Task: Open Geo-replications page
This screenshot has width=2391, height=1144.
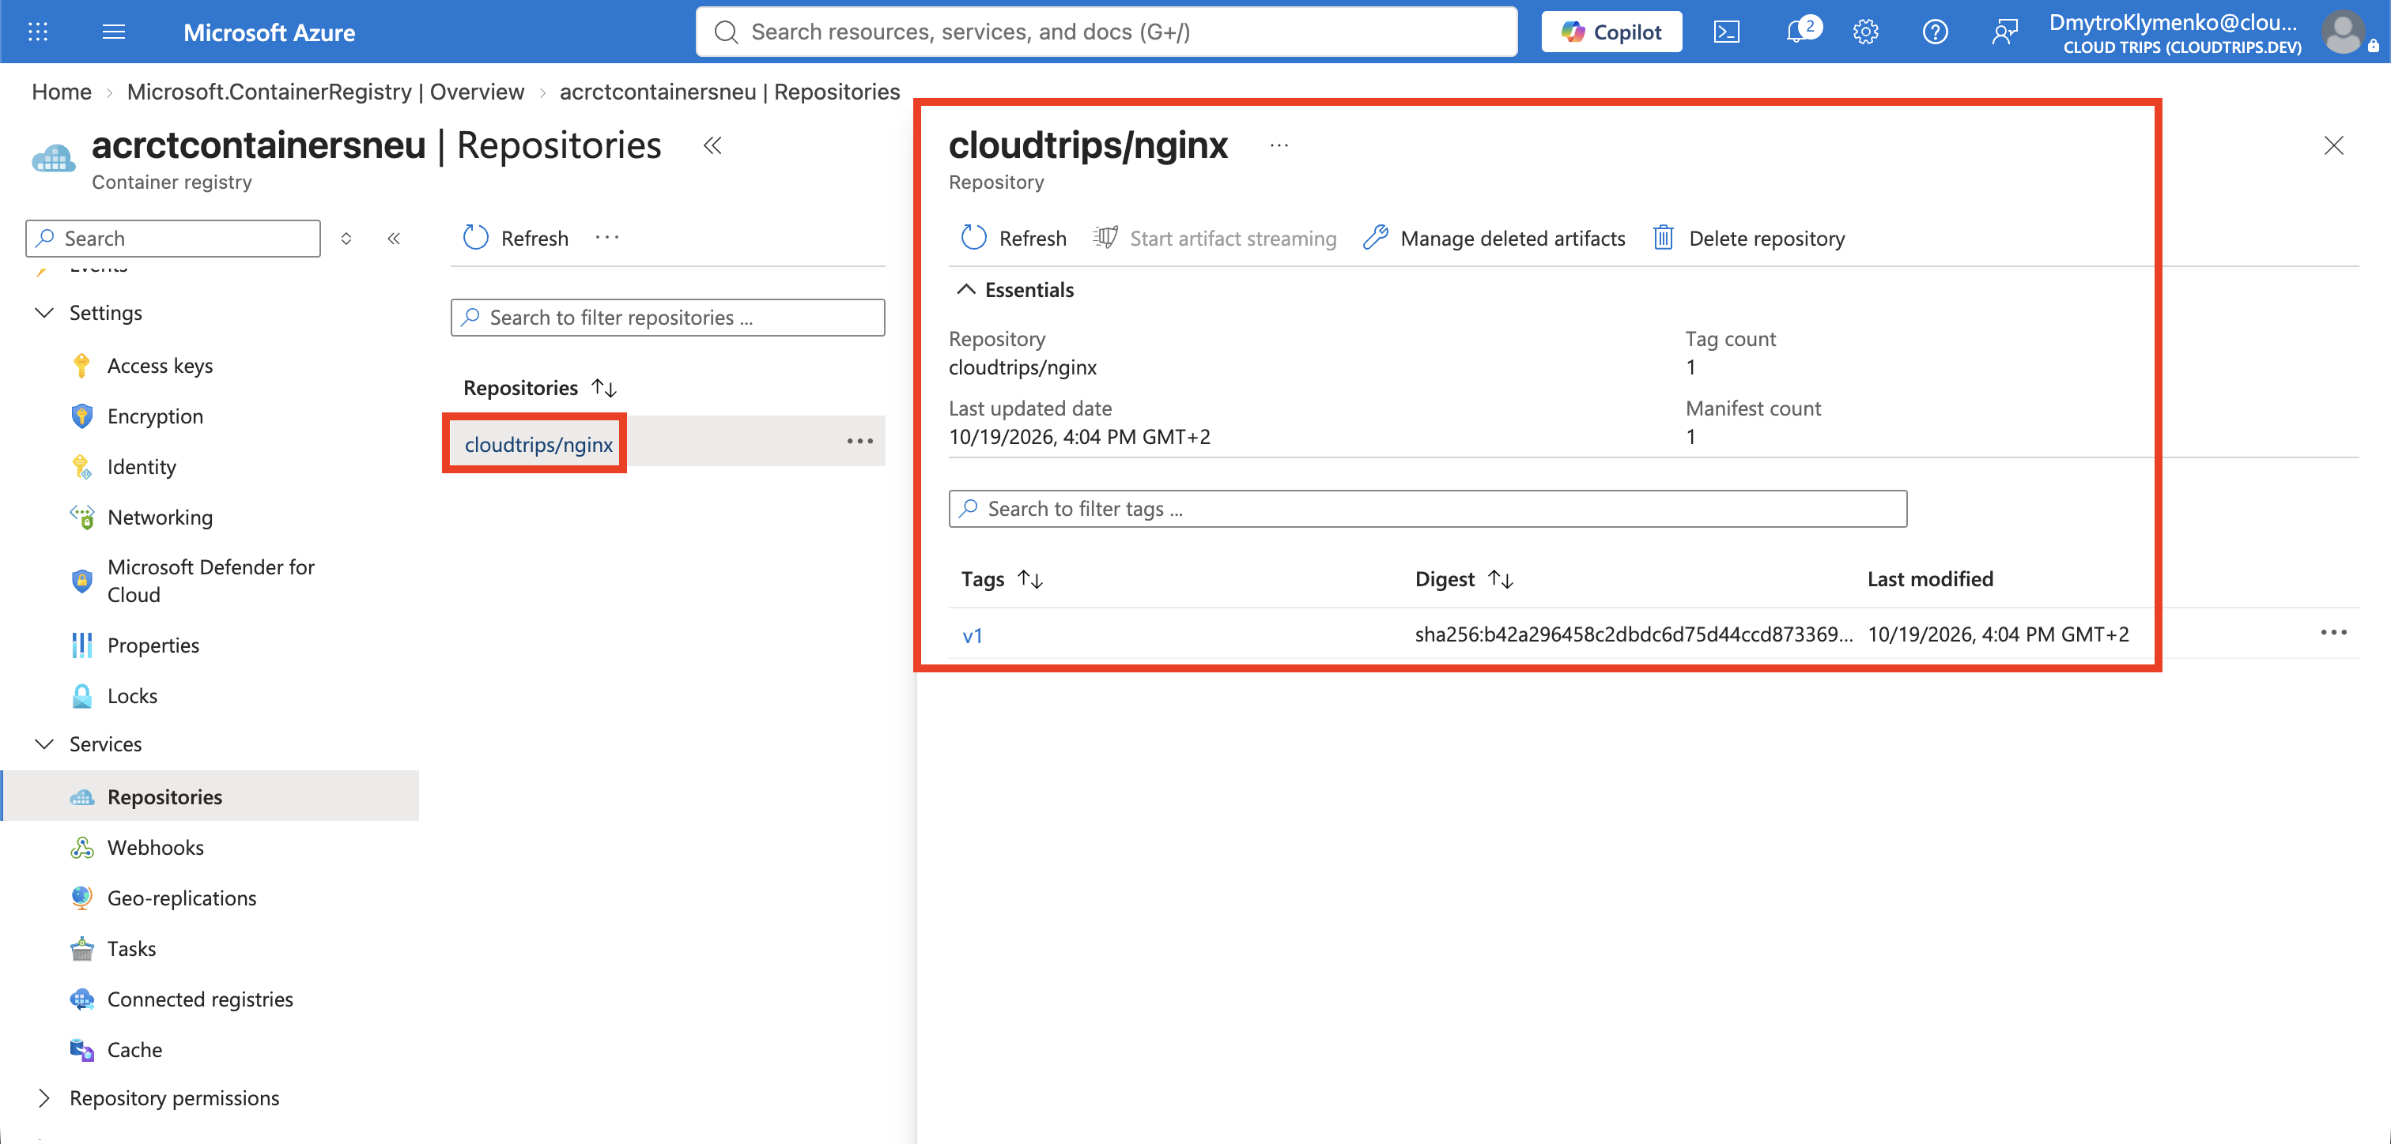Action: [x=181, y=898]
